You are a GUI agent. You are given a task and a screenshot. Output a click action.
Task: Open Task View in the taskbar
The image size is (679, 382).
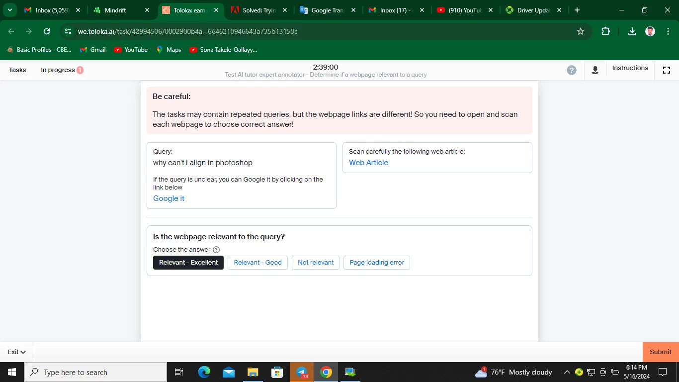click(179, 372)
